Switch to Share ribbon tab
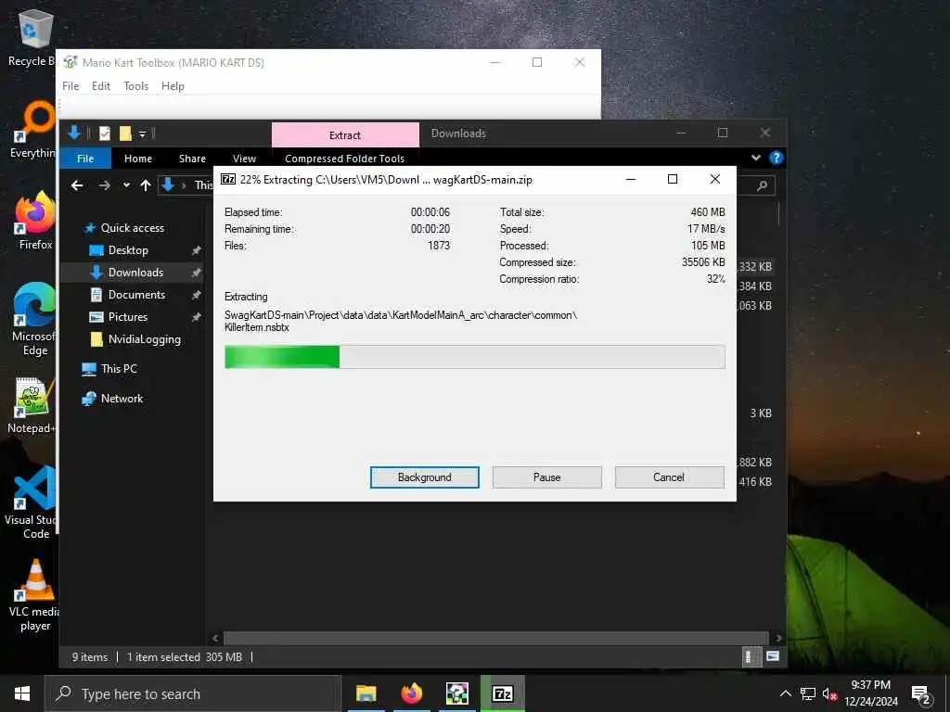The width and height of the screenshot is (950, 712). click(192, 158)
